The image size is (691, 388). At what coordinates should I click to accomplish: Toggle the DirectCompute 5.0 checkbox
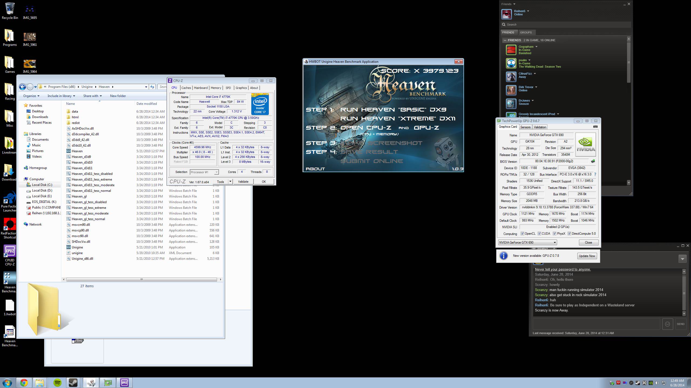click(569, 234)
